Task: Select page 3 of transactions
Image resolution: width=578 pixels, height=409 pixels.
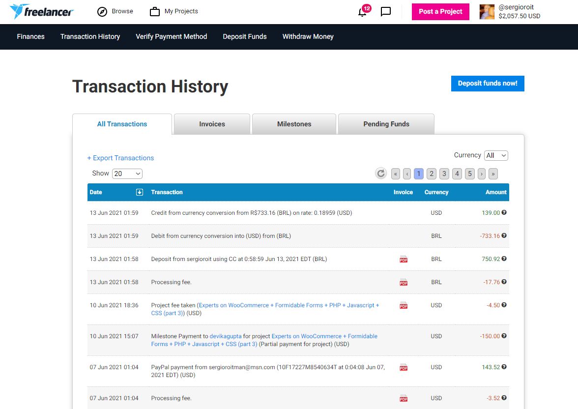Action: click(x=444, y=174)
